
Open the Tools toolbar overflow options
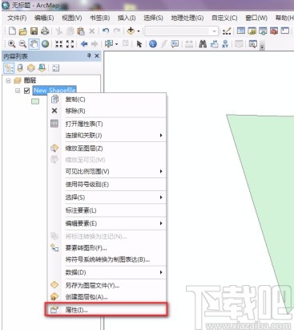point(262,47)
